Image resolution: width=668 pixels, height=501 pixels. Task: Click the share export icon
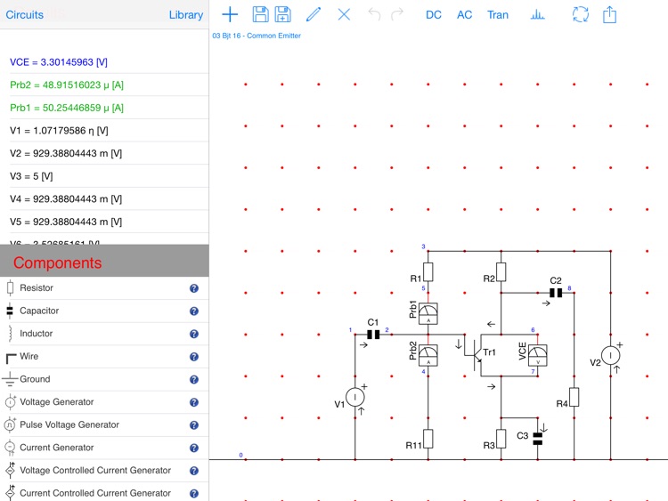point(609,14)
